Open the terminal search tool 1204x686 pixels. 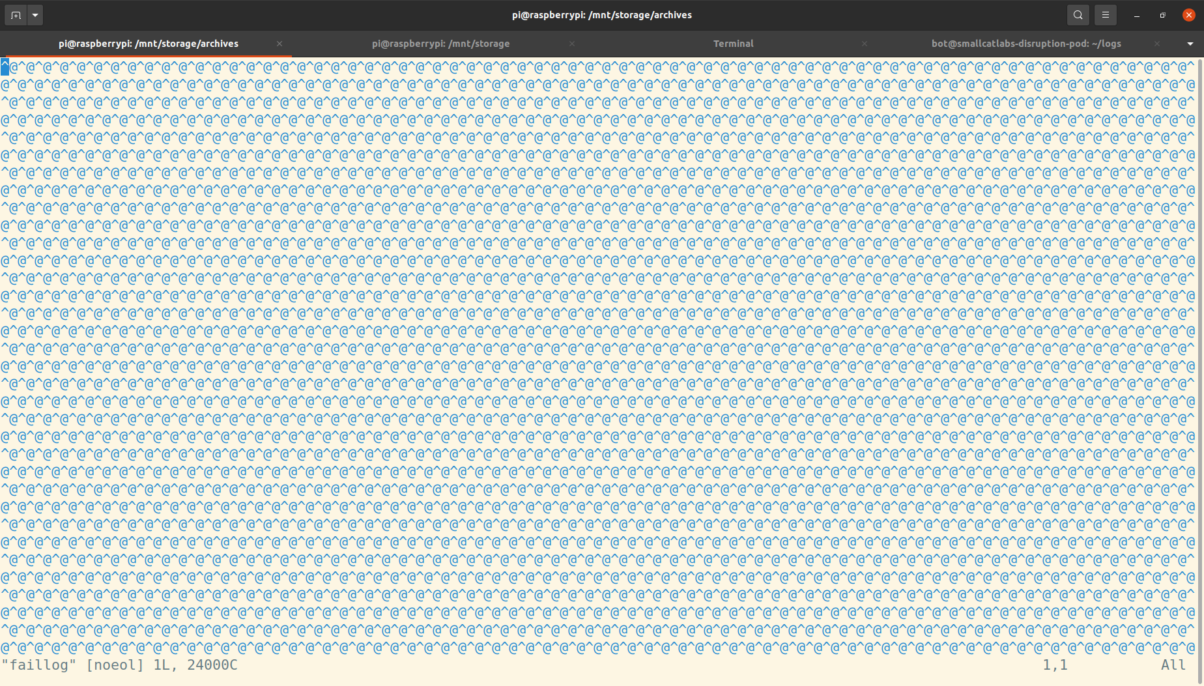tap(1078, 15)
